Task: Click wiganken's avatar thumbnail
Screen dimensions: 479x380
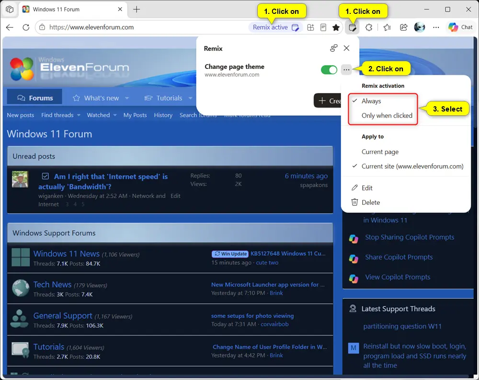Action: (x=20, y=179)
